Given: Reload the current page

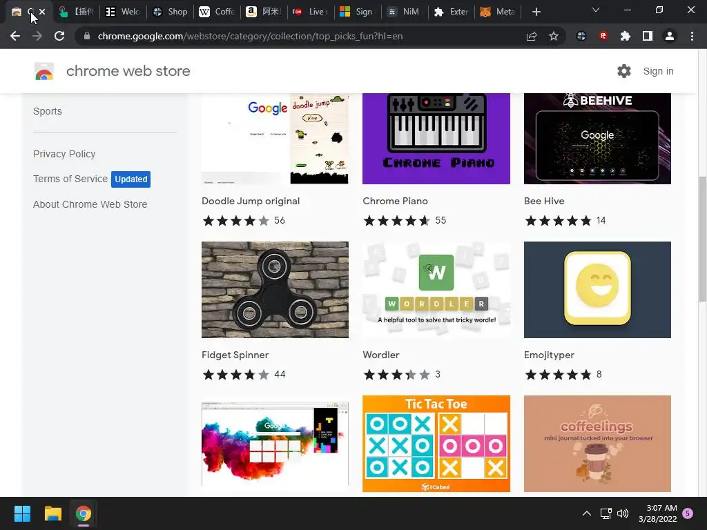Looking at the screenshot, I should (59, 36).
